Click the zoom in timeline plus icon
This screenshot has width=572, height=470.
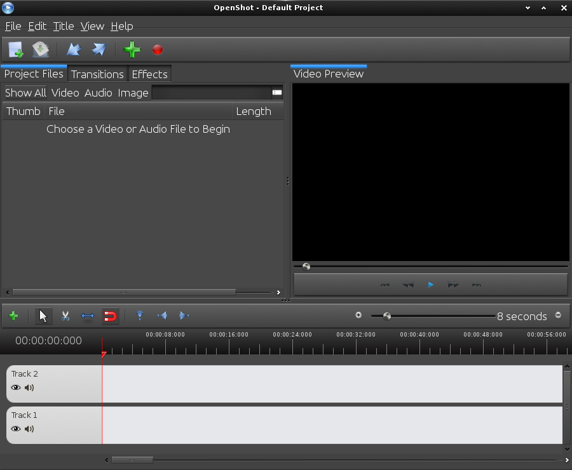coord(358,315)
